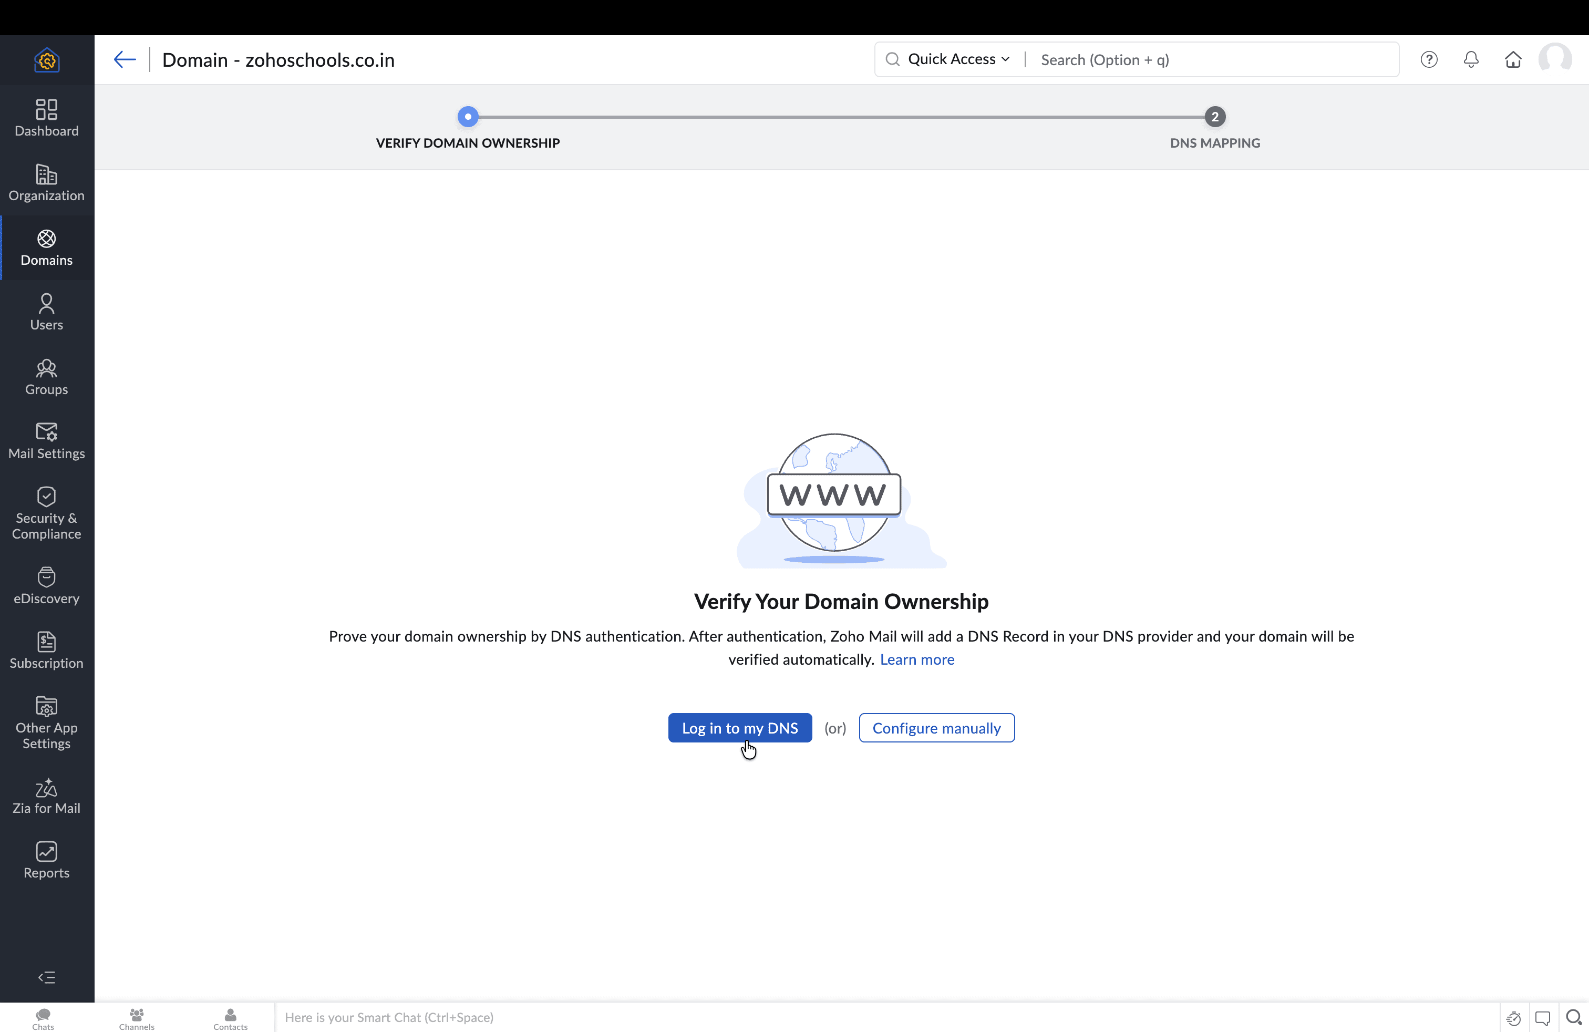This screenshot has width=1589, height=1032.
Task: Click the Smart Chat input field
Action: [886, 1017]
